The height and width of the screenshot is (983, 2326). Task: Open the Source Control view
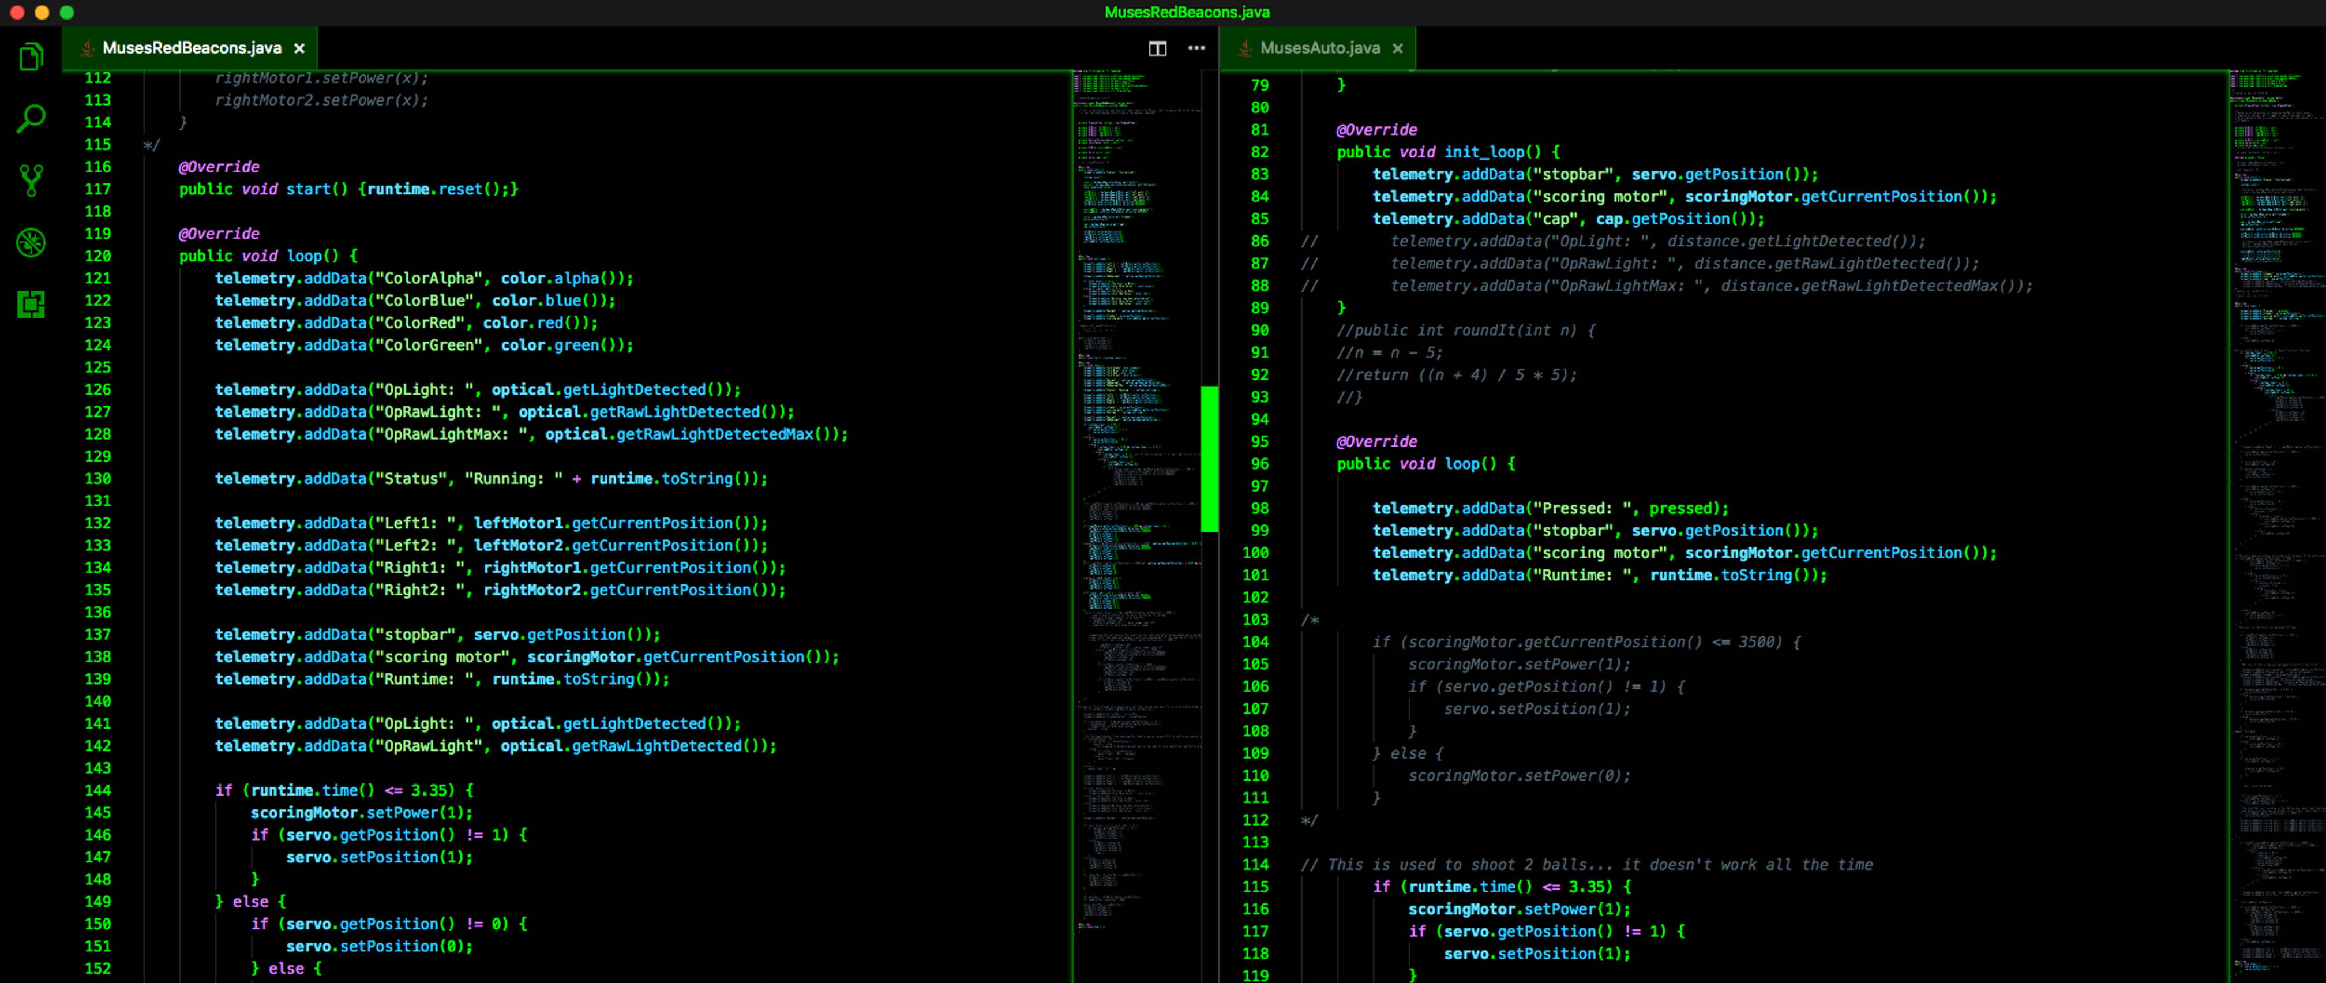[x=32, y=179]
